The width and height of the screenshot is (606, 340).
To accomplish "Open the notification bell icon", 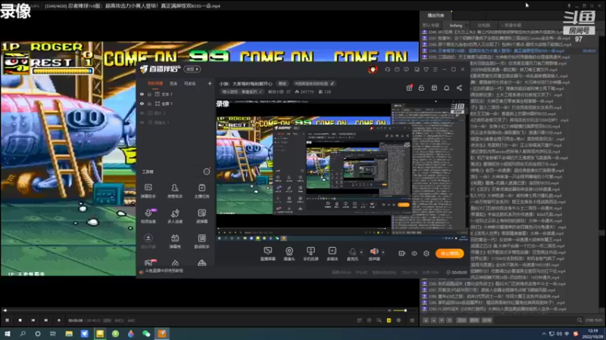I will [446, 88].
